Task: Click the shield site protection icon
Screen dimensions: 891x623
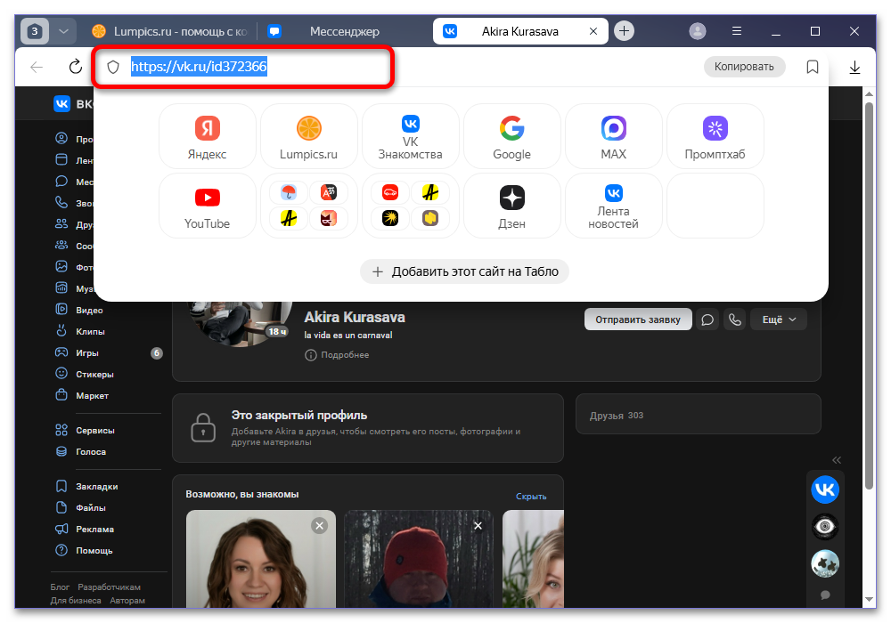Action: (113, 67)
